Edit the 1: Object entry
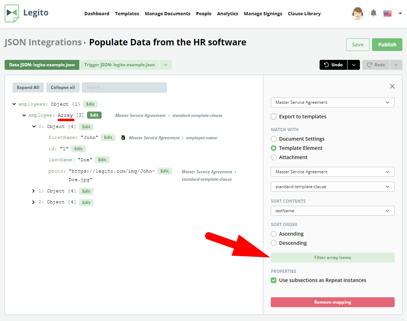407x321 pixels. [x=86, y=191]
